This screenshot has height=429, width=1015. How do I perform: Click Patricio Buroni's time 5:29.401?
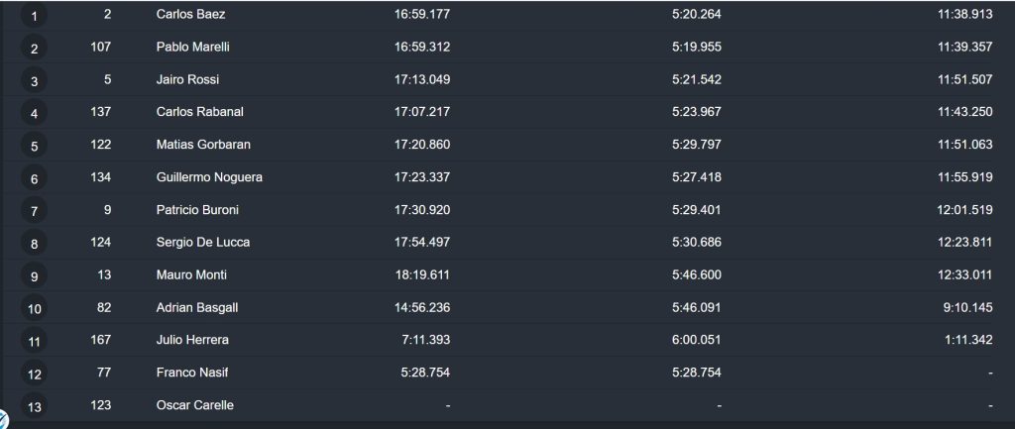click(696, 210)
